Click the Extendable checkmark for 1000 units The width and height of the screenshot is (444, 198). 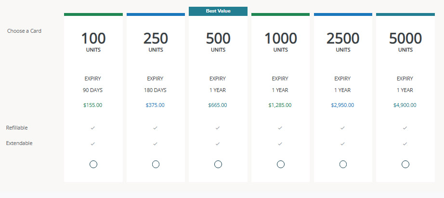pos(280,144)
